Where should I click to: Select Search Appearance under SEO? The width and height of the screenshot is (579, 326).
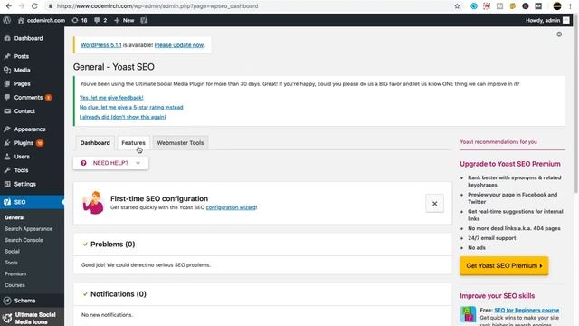[28, 229]
